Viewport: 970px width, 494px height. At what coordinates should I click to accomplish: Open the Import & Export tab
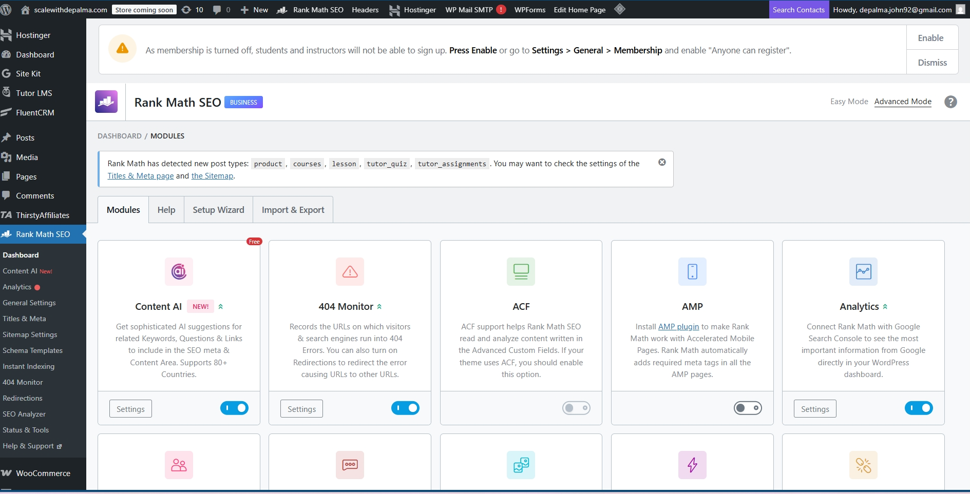pyautogui.click(x=293, y=209)
